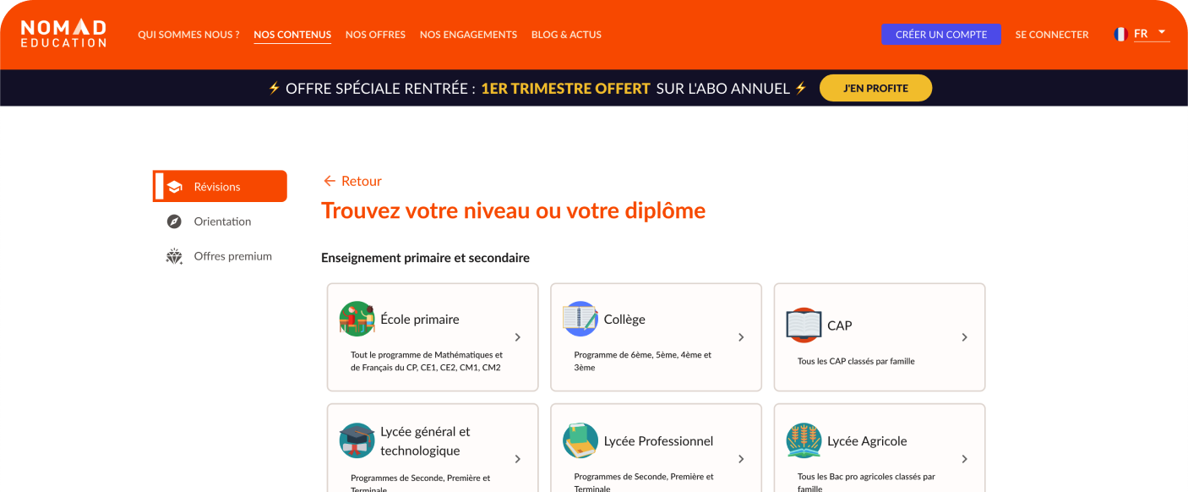The height and width of the screenshot is (492, 1188).
Task: Click 'Tous les Bac pro agricoles' description
Action: pos(866,482)
